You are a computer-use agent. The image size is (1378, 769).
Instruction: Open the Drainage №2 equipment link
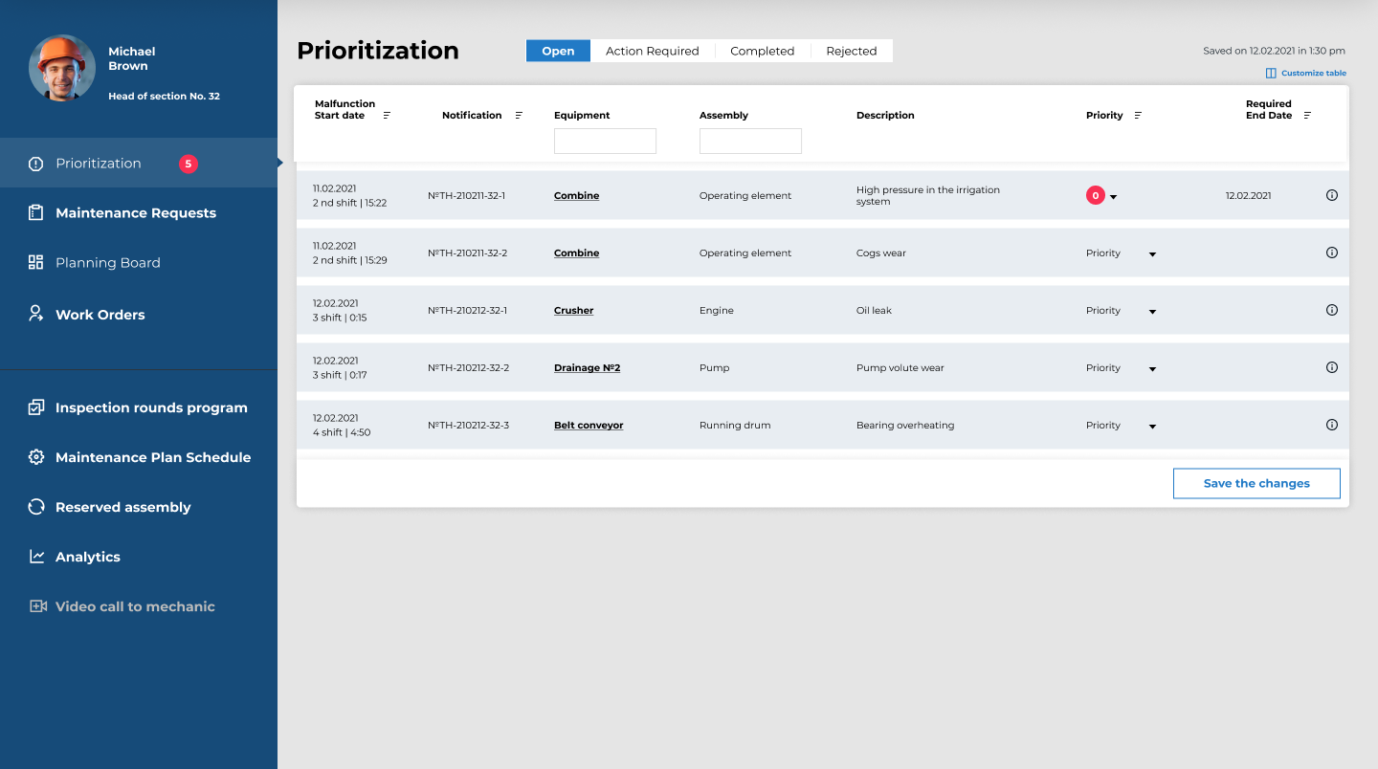tap(587, 368)
